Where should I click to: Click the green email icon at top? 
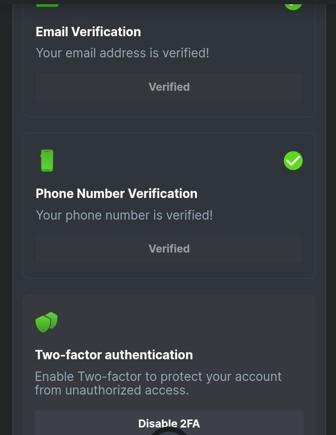coord(47,4)
